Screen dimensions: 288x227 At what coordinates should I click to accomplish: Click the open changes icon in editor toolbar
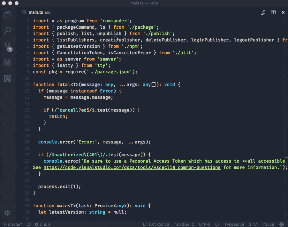coord(263,12)
